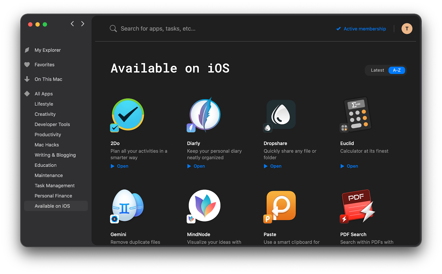The height and width of the screenshot is (274, 442).
Task: Click the My Explorer leaf icon
Action: 27,50
